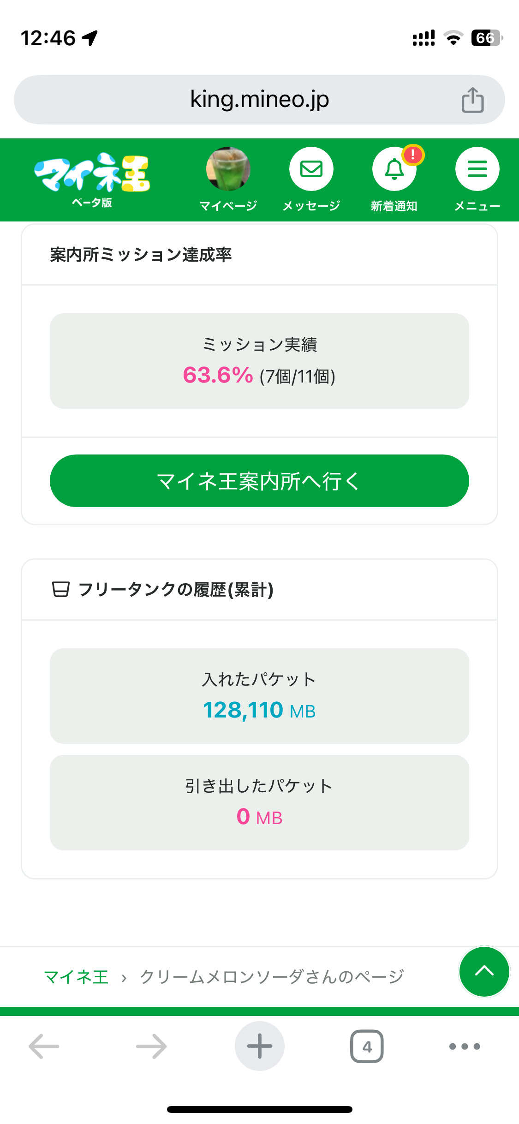Image resolution: width=519 pixels, height=1124 pixels.
Task: Open 新着通知 bell icon
Action: tap(394, 170)
